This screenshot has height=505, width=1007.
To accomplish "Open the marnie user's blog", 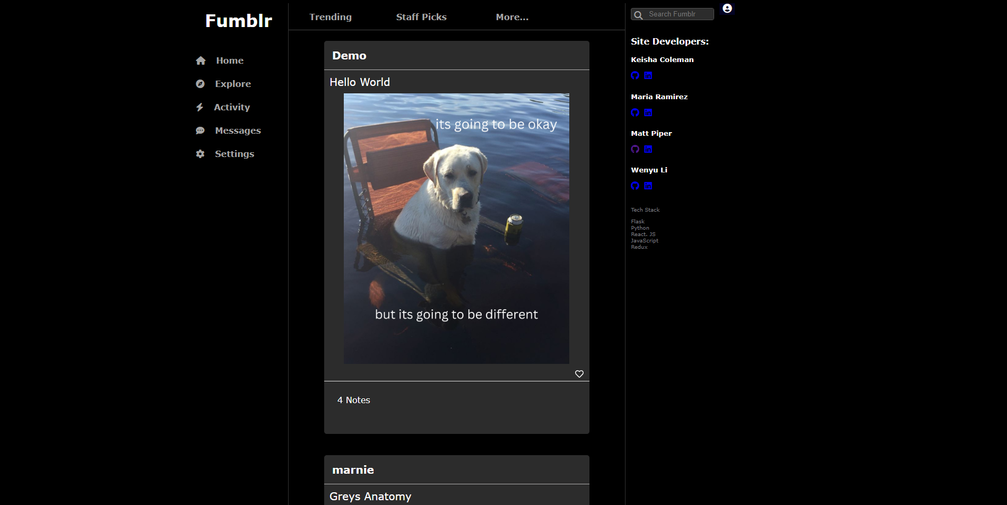I will point(353,470).
